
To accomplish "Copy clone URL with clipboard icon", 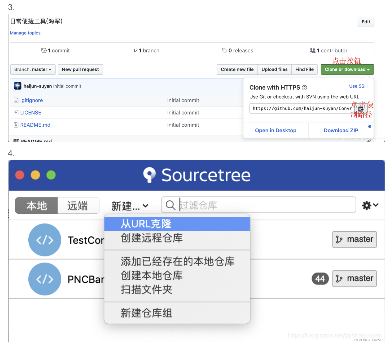I will click(361, 109).
